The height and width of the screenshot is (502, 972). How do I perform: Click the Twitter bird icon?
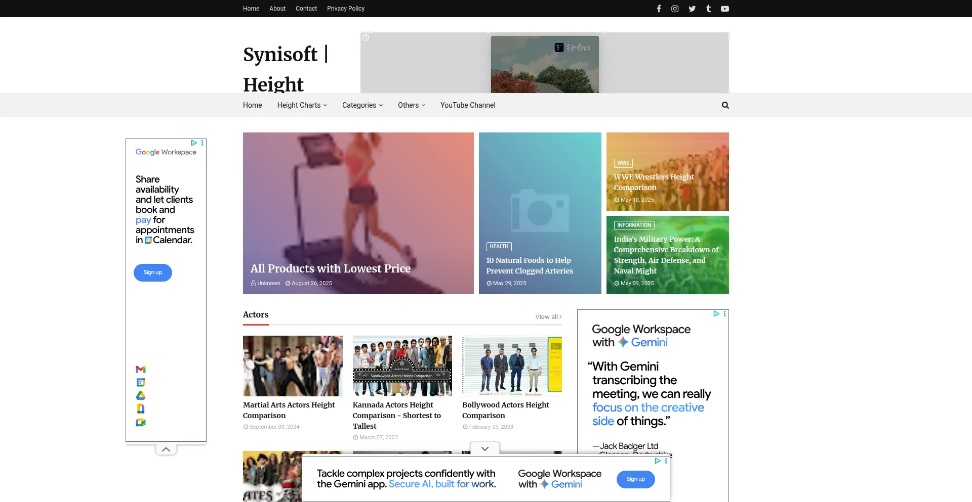point(692,9)
